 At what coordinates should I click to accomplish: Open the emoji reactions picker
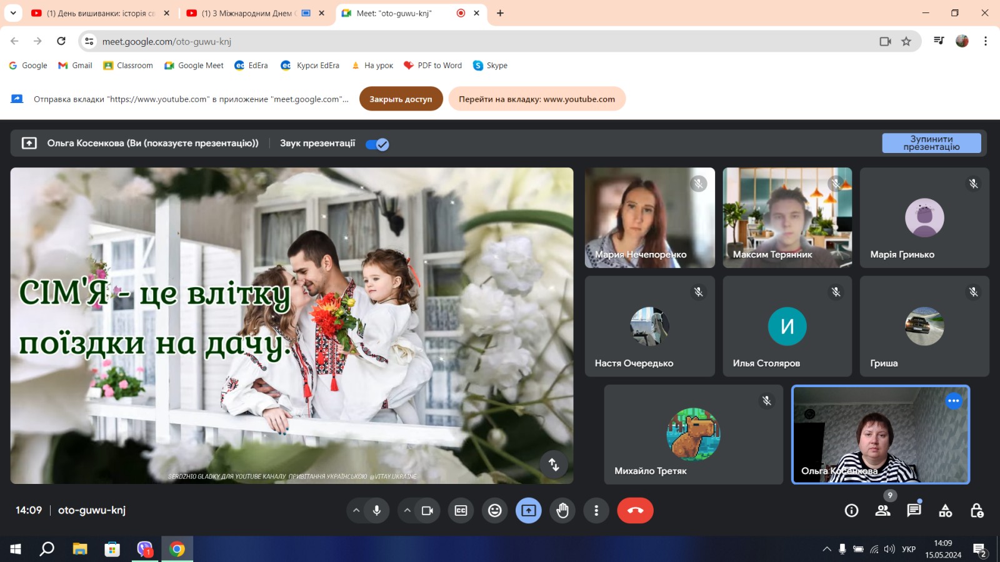(495, 511)
